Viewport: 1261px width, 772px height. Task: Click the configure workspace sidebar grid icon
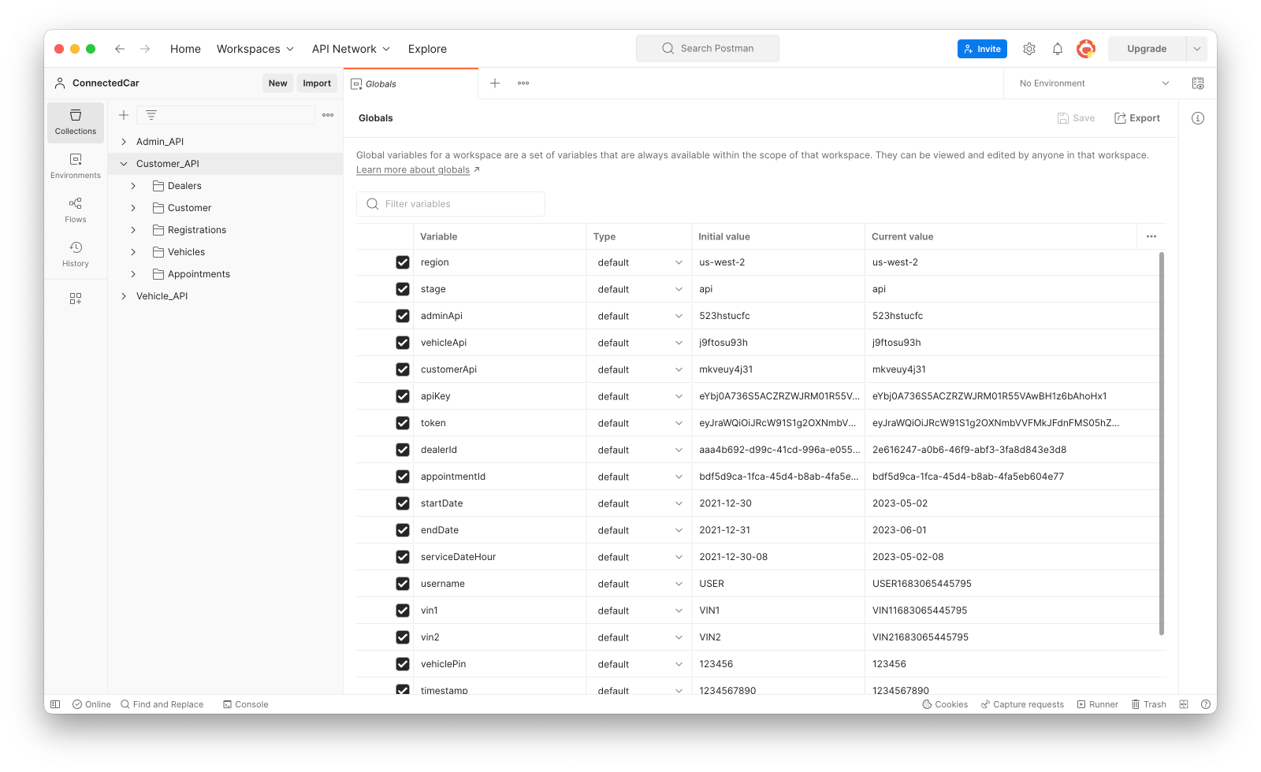click(x=76, y=299)
